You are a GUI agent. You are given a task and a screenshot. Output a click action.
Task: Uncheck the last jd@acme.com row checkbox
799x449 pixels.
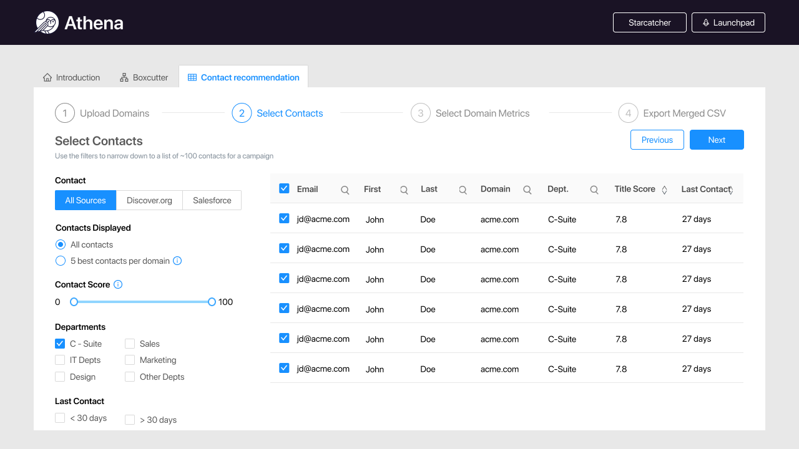click(284, 368)
